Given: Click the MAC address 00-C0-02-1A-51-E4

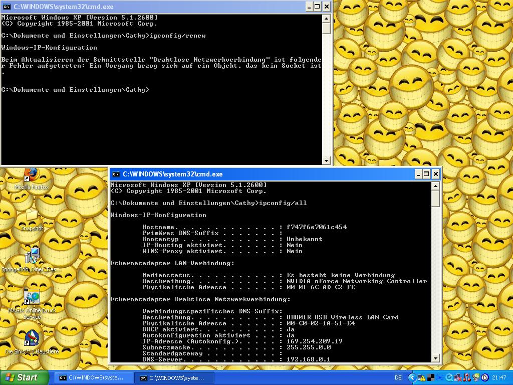Looking at the screenshot, I should [x=321, y=323].
